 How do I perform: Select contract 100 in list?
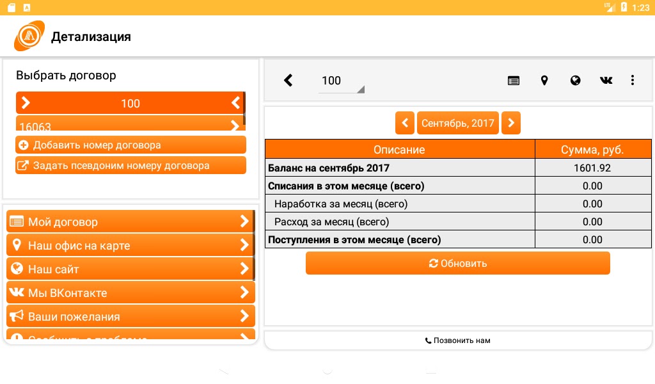pos(130,103)
